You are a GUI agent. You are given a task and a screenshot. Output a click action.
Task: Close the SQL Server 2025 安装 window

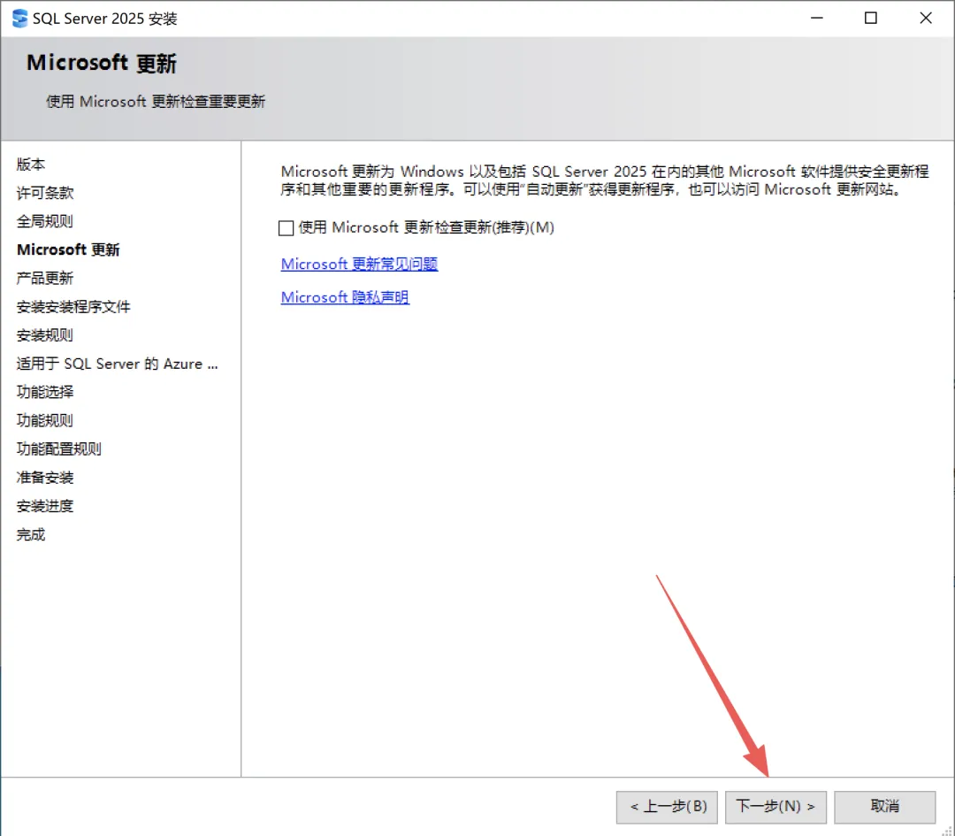pyautogui.click(x=926, y=19)
